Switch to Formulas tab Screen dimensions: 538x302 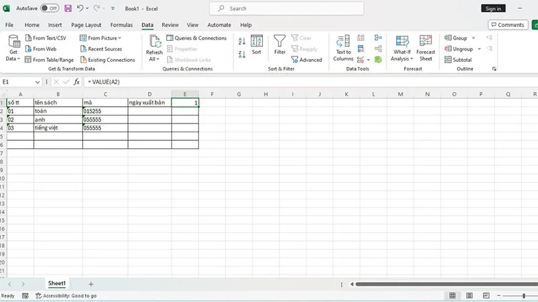point(122,25)
